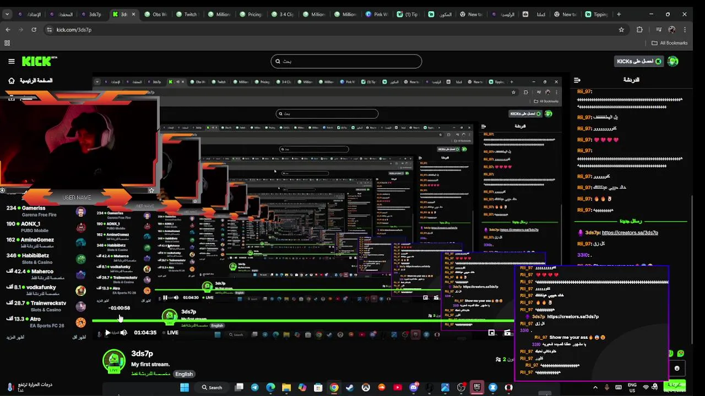
Task: Reload the kick.com page
Action: pos(34,30)
